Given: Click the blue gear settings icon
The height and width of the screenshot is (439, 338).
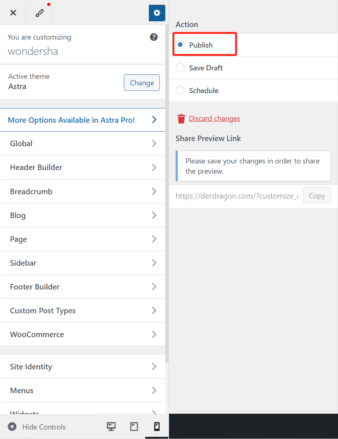Looking at the screenshot, I should tap(157, 13).
